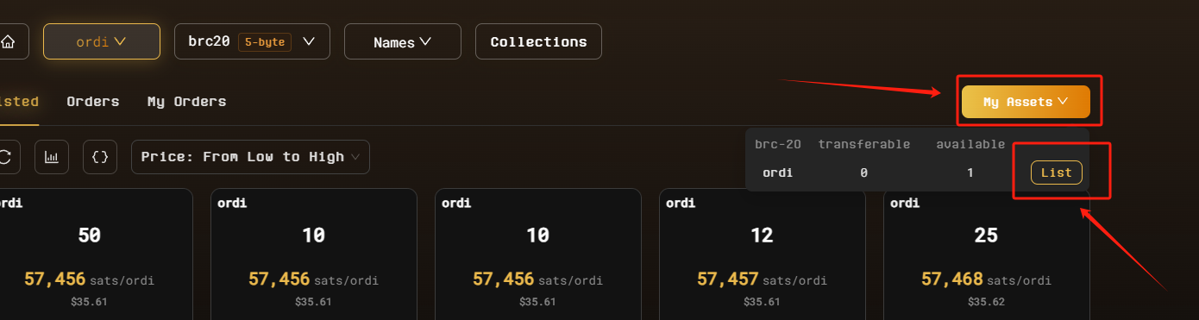Click the Collections button
The height and width of the screenshot is (320, 1199).
point(538,41)
